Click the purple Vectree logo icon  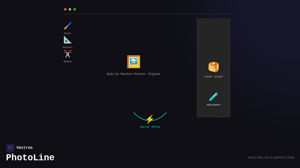click(x=10, y=148)
